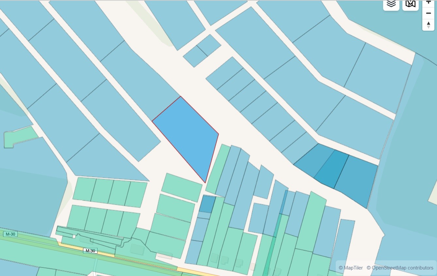Open the MapTiler attribution link
Screen dimensions: 437x276
point(351,268)
